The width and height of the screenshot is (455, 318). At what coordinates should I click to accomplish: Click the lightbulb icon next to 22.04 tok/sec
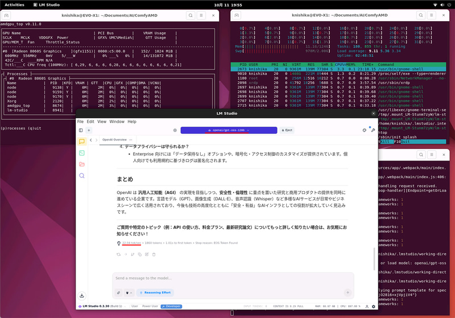(x=119, y=243)
